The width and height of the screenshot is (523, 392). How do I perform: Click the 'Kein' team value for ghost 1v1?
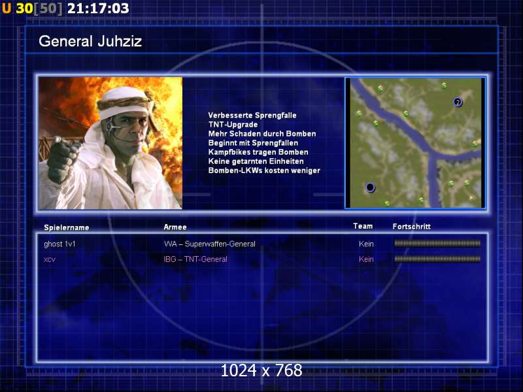366,244
